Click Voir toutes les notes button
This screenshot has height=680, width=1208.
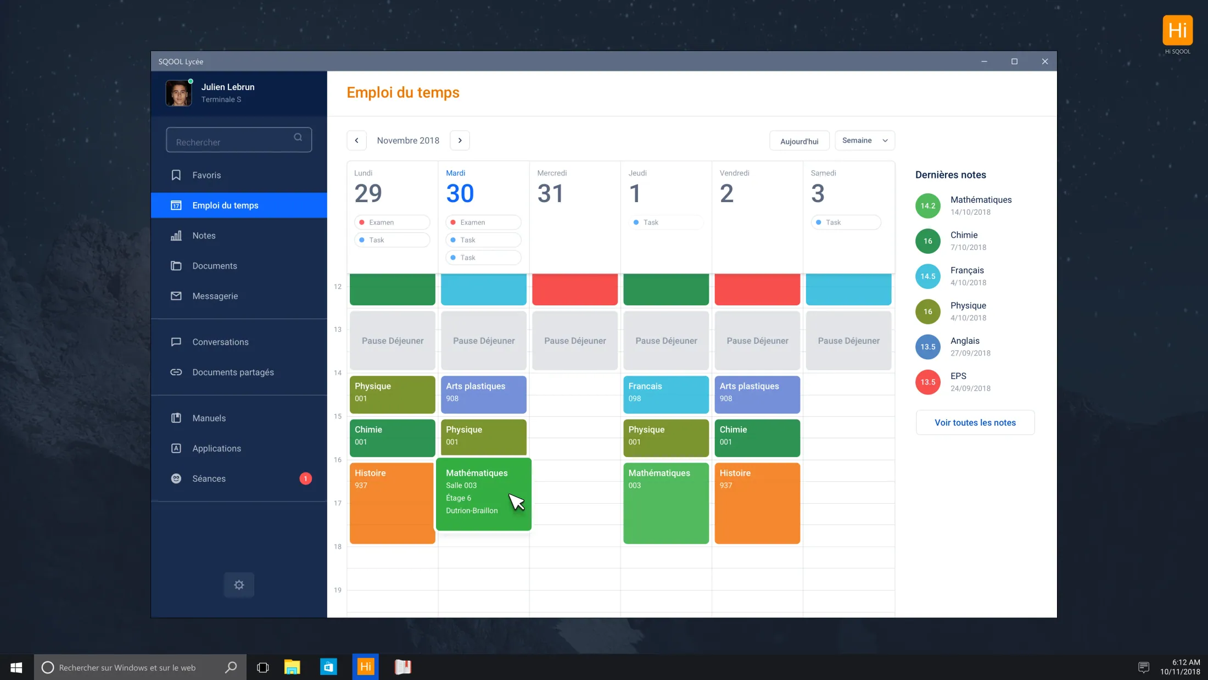[975, 422]
